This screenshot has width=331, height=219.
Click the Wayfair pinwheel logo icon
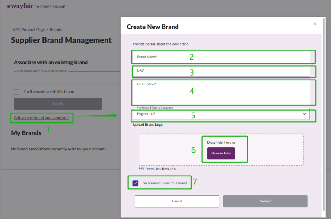point(8,6)
